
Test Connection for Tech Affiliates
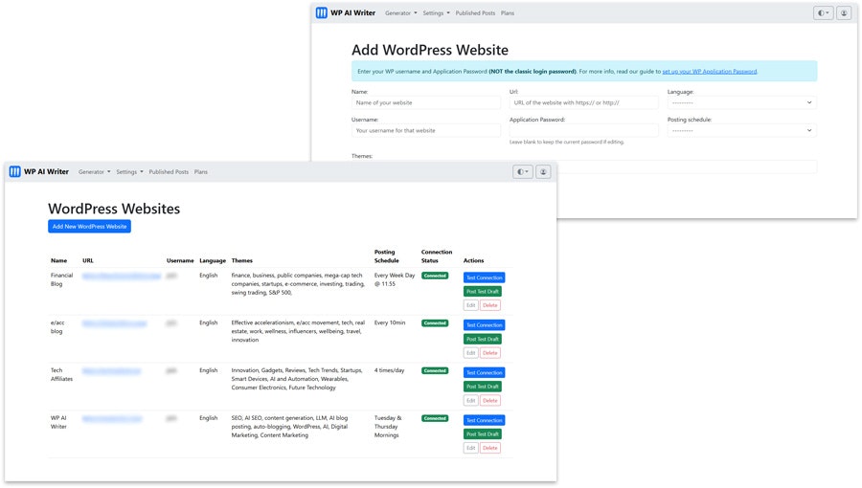pos(484,373)
